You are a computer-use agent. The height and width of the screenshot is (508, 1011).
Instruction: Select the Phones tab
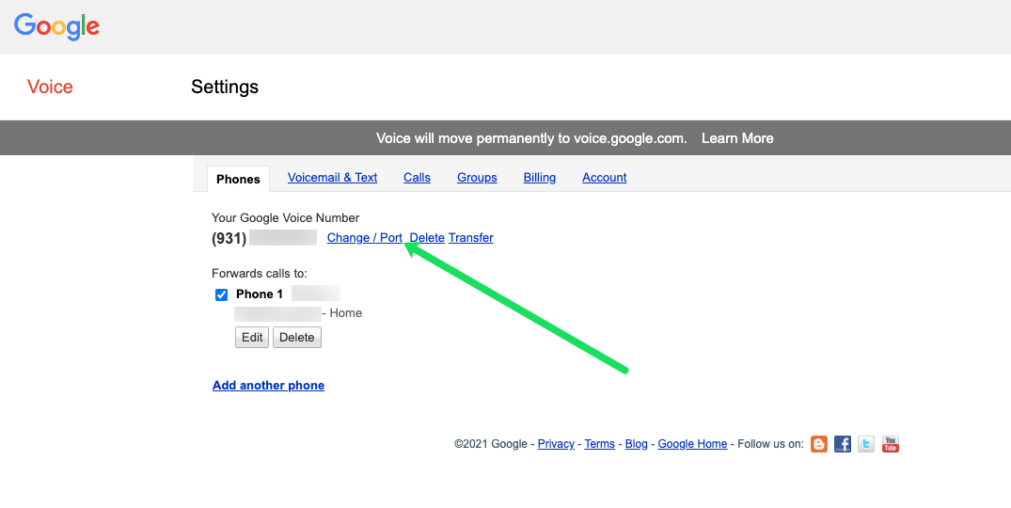(x=238, y=179)
